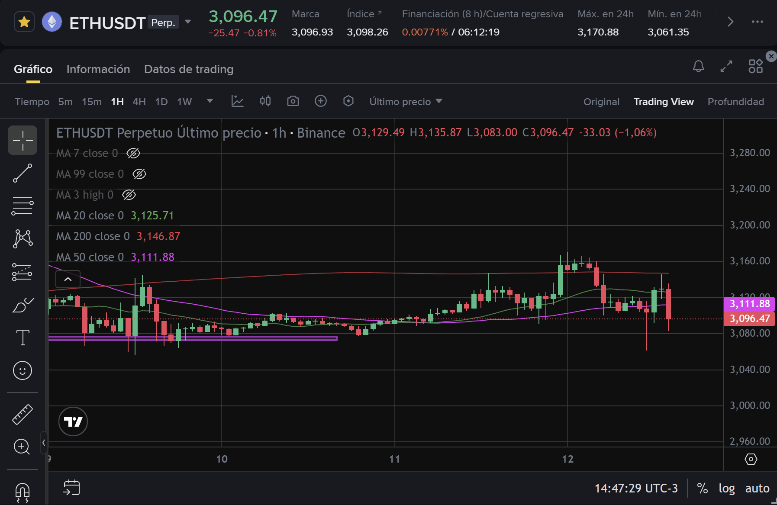The image size is (777, 505).
Task: Open the ETHUSDT pair selector dropdown
Action: click(188, 22)
